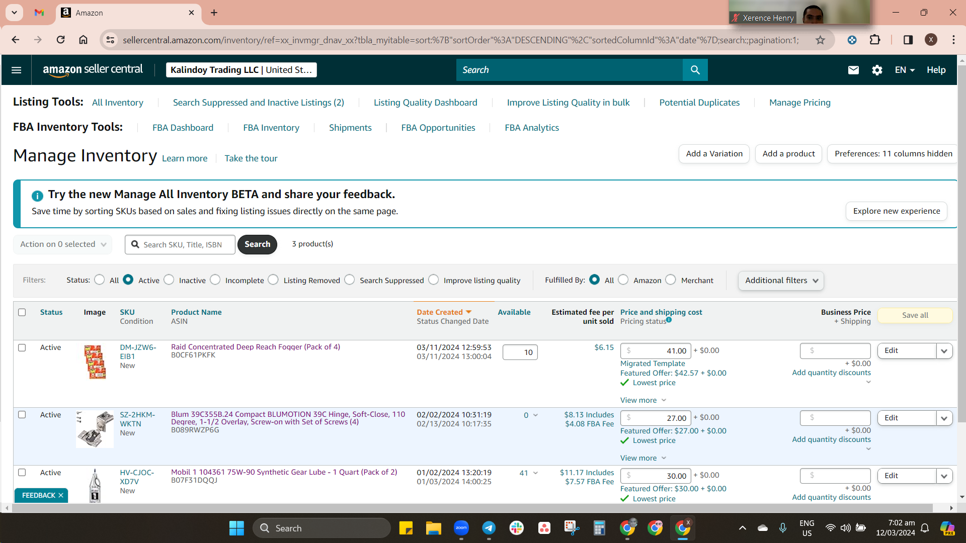This screenshot has width=966, height=543.
Task: Select the Incomplete status filter
Action: [x=215, y=280]
